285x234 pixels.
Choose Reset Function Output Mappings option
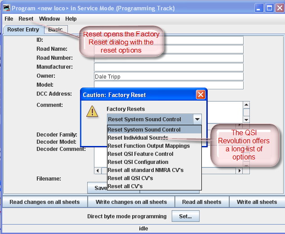148,146
